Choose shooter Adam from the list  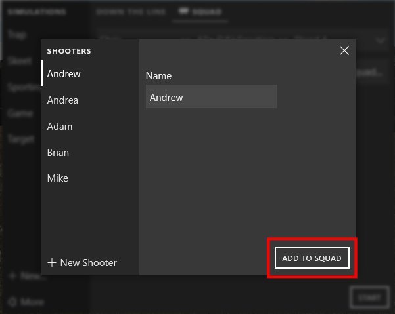(x=60, y=127)
